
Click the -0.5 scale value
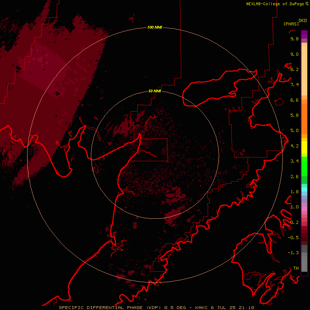pos(293,238)
